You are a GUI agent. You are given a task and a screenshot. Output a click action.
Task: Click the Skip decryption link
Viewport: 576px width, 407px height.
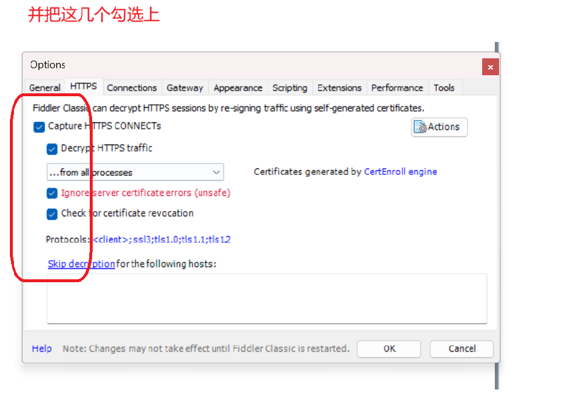click(x=82, y=264)
